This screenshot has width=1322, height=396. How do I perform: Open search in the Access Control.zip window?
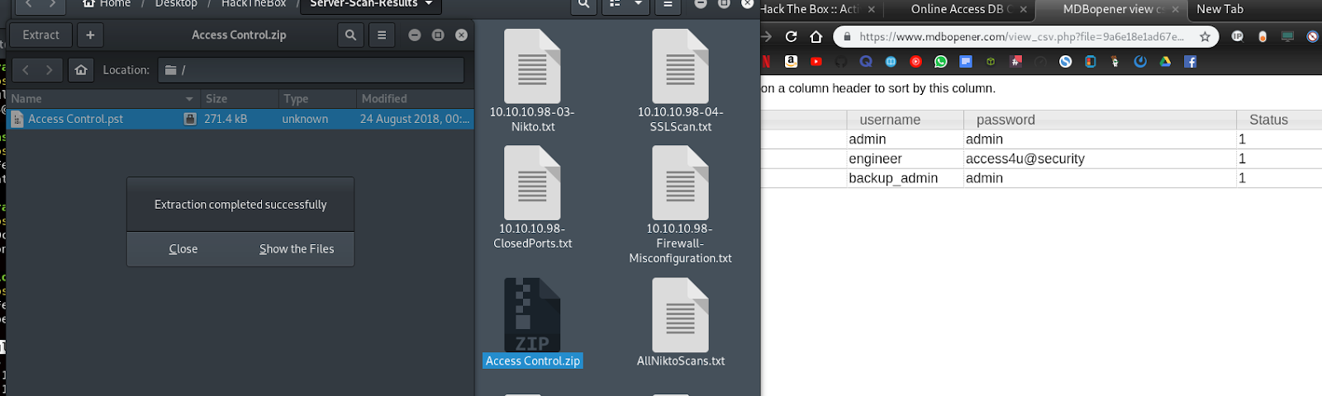point(350,35)
